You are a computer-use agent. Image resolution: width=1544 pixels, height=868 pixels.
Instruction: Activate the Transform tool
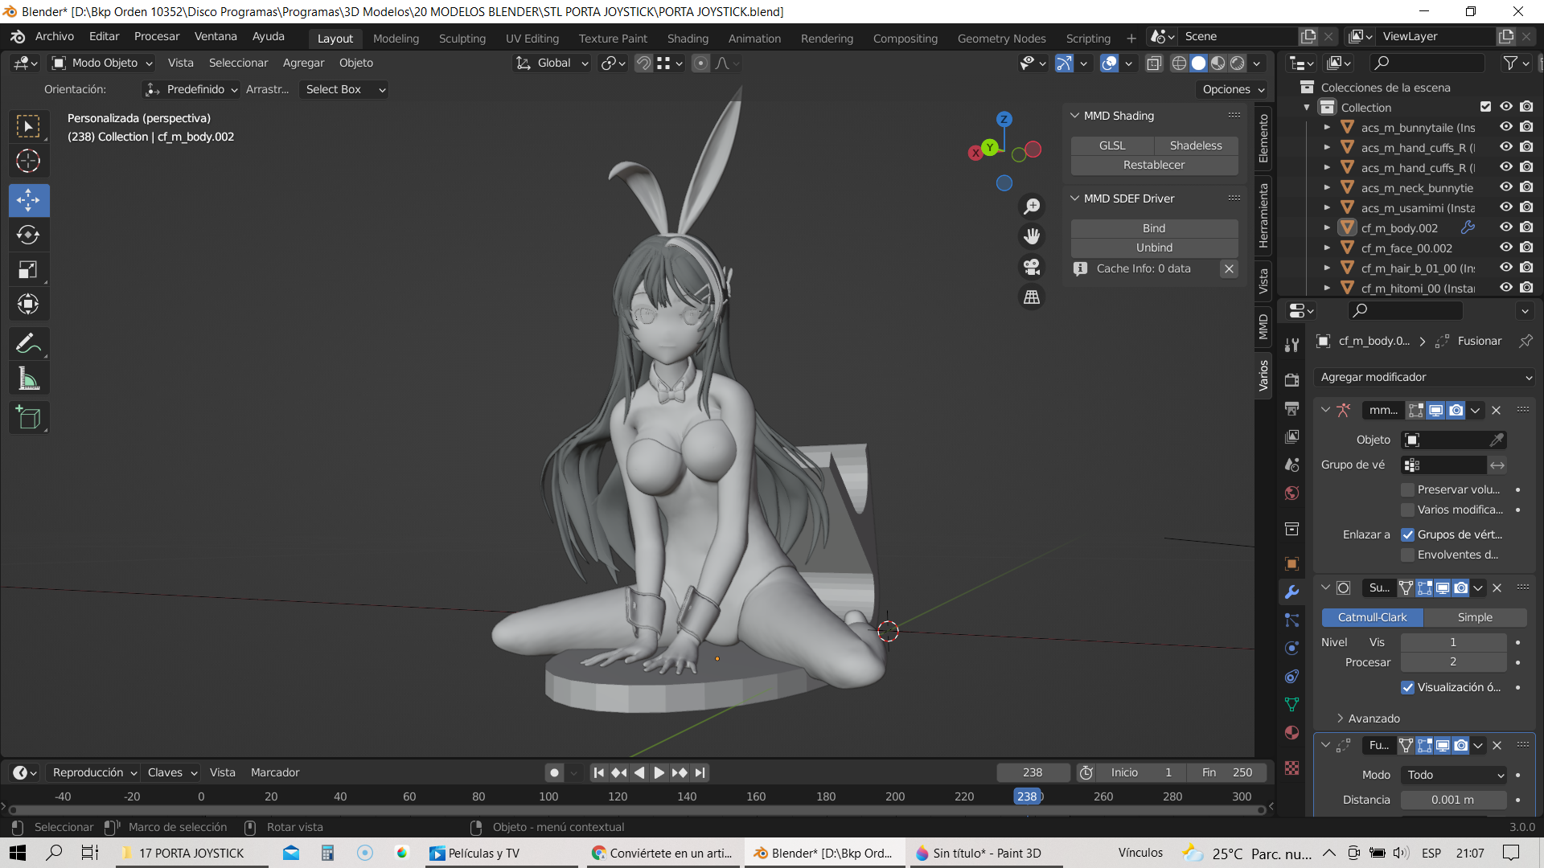28,304
